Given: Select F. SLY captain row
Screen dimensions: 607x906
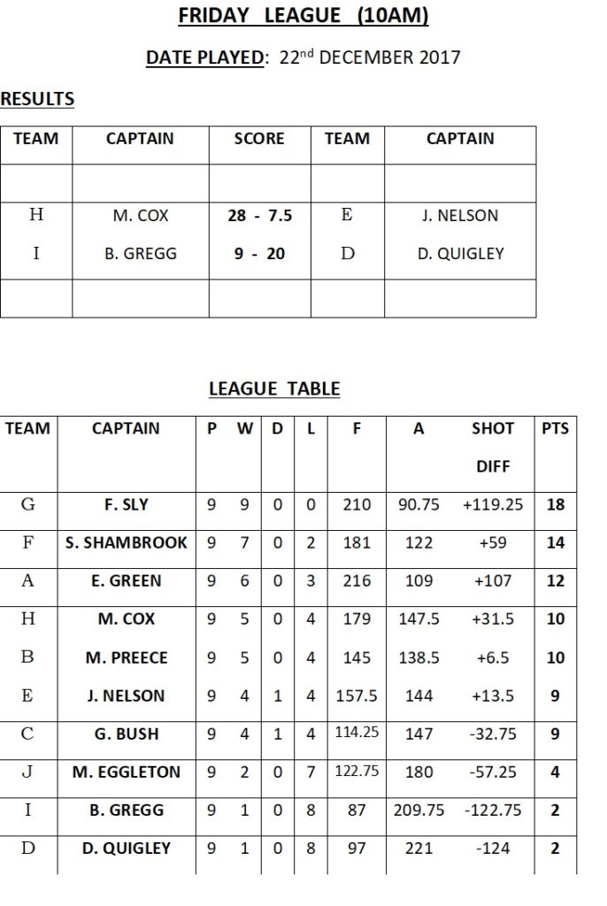Looking at the screenshot, I should (x=288, y=505).
